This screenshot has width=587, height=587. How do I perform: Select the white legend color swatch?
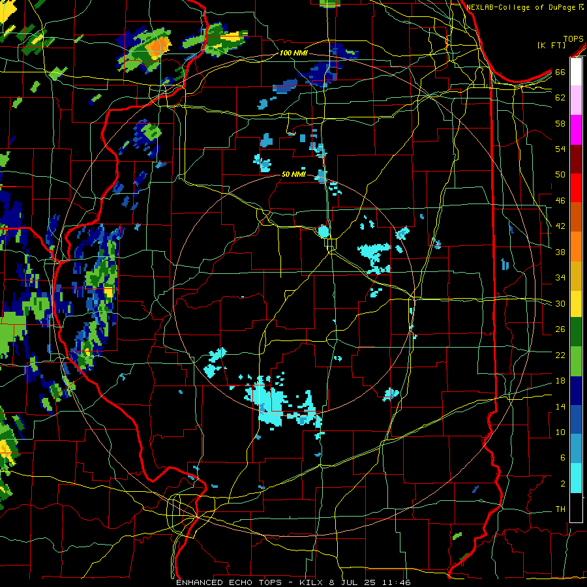click(576, 72)
